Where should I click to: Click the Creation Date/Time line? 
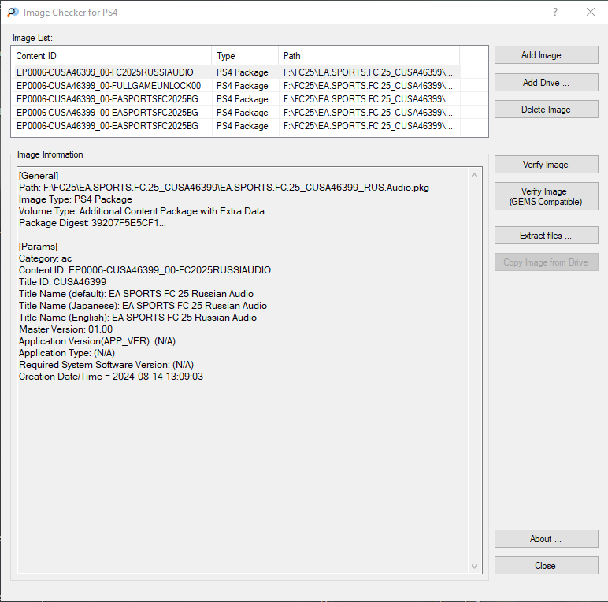tap(111, 377)
